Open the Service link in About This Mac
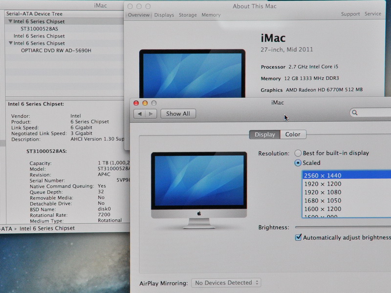The width and height of the screenshot is (391, 293). click(x=373, y=14)
